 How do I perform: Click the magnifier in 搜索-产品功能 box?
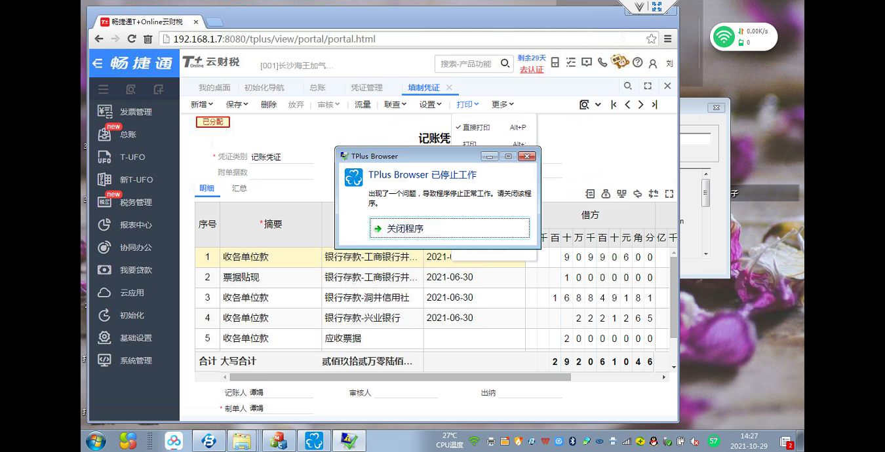[x=505, y=64]
